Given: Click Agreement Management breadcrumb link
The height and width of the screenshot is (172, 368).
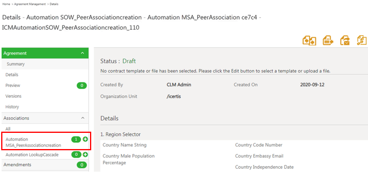Looking at the screenshot, I should pos(30,4).
